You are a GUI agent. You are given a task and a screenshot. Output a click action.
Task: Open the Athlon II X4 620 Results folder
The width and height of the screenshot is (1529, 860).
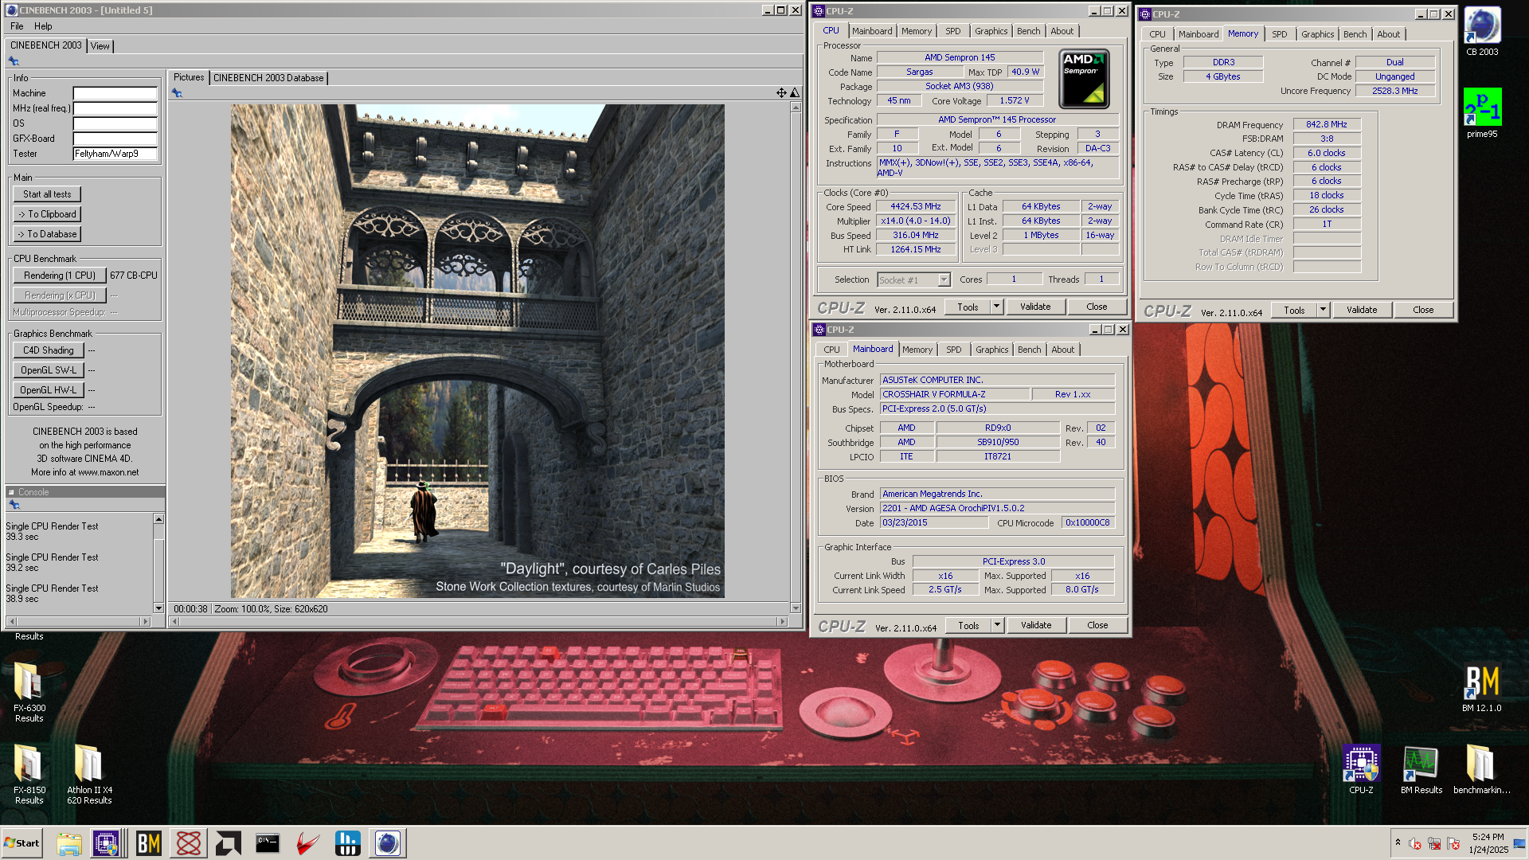[x=89, y=774]
